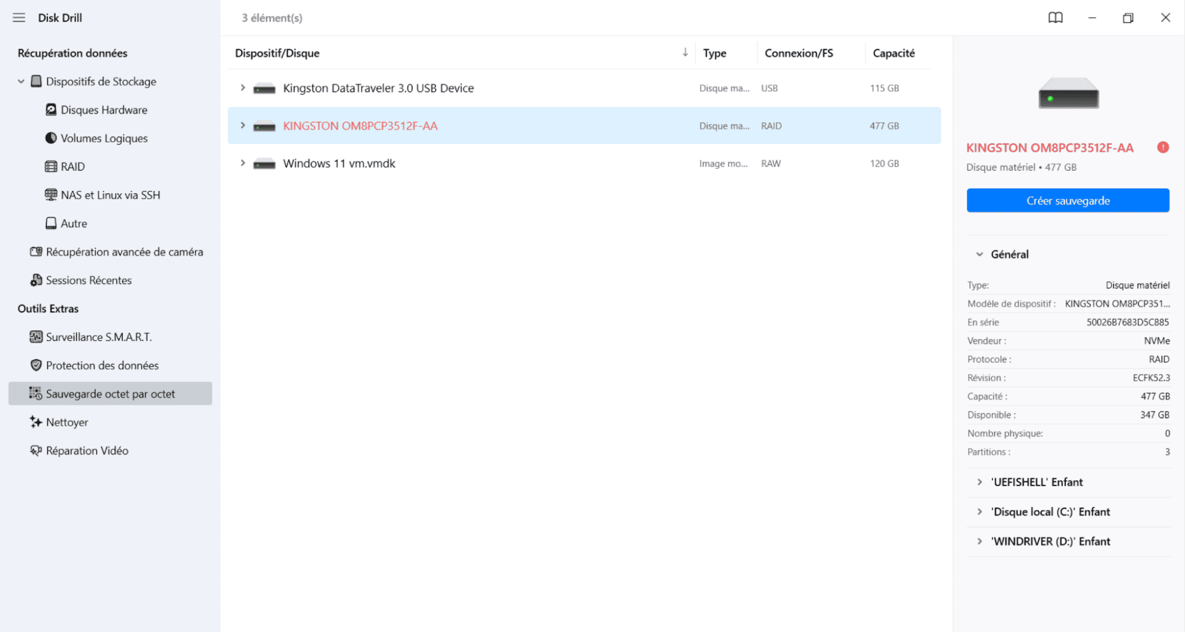Click the Dispositifs de Stockage drive icon

click(36, 81)
